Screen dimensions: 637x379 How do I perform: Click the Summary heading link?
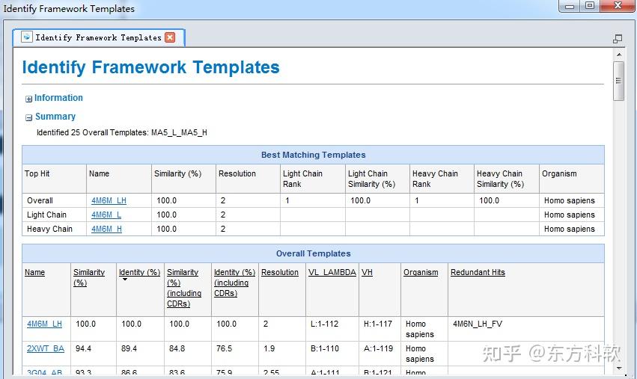[55, 117]
